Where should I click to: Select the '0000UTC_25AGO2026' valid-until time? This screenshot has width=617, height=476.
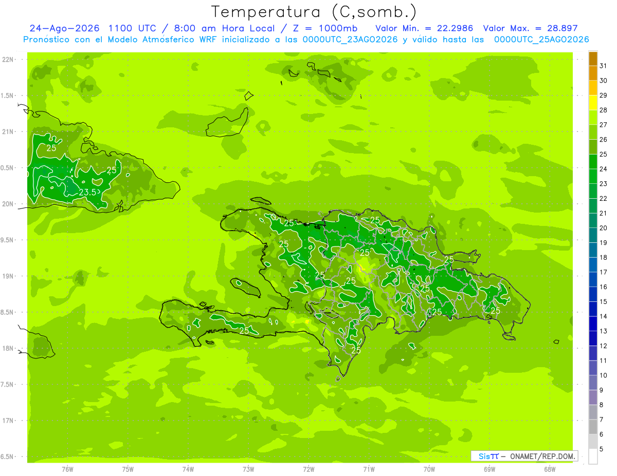point(541,40)
